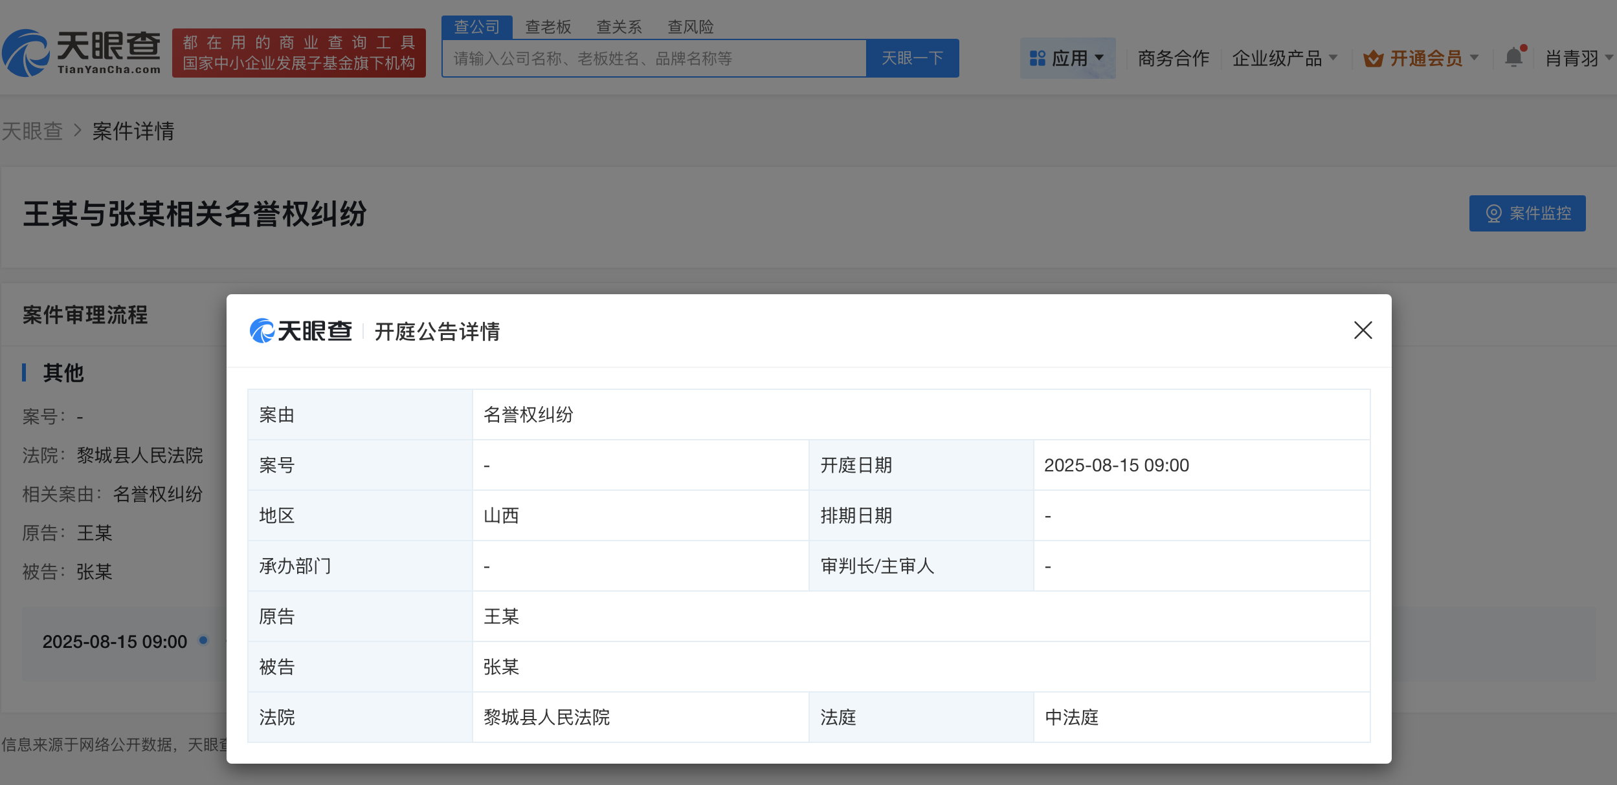Click the timeline dot next to 2025-08-15 09:00
This screenshot has width=1617, height=785.
tap(203, 641)
